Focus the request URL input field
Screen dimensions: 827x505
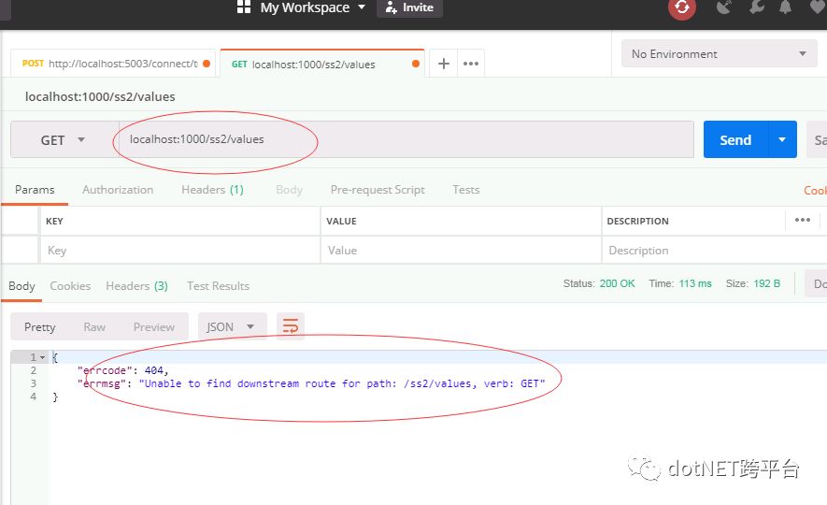(406, 139)
